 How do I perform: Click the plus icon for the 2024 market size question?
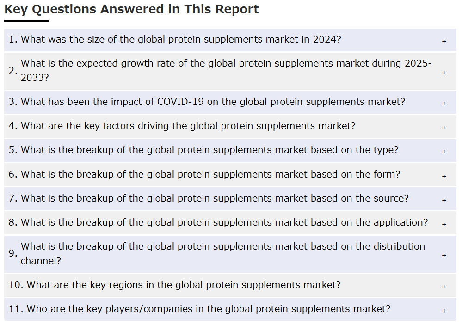[444, 41]
